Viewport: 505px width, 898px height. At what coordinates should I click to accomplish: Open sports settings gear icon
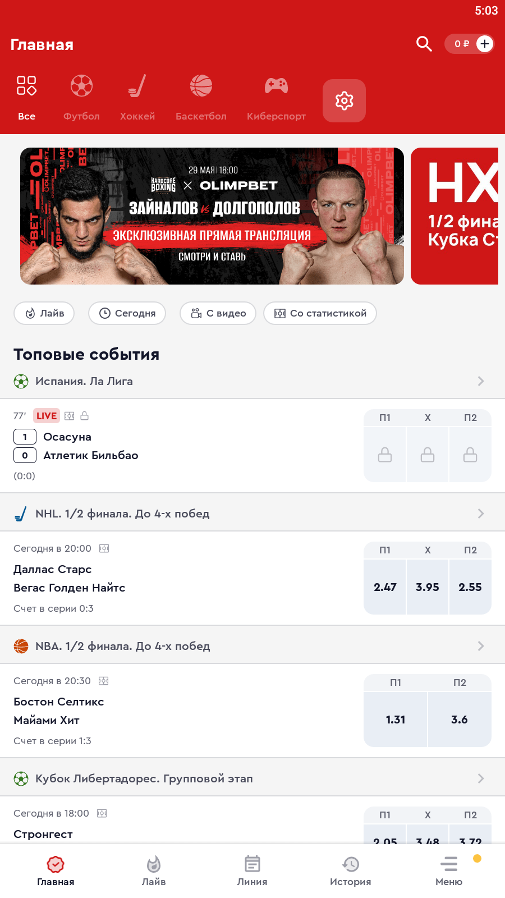(344, 100)
